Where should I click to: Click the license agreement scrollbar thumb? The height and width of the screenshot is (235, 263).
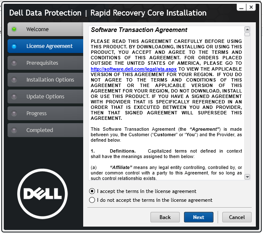pyautogui.click(x=247, y=34)
